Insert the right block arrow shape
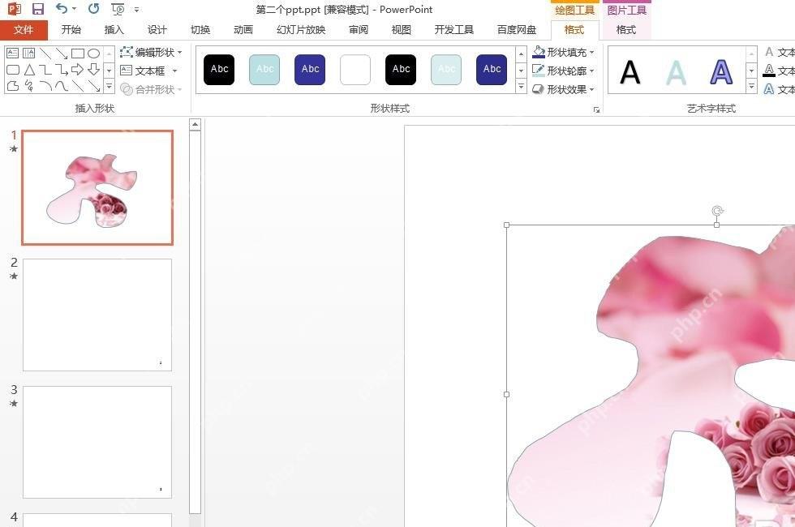Image resolution: width=795 pixels, height=527 pixels. point(78,70)
